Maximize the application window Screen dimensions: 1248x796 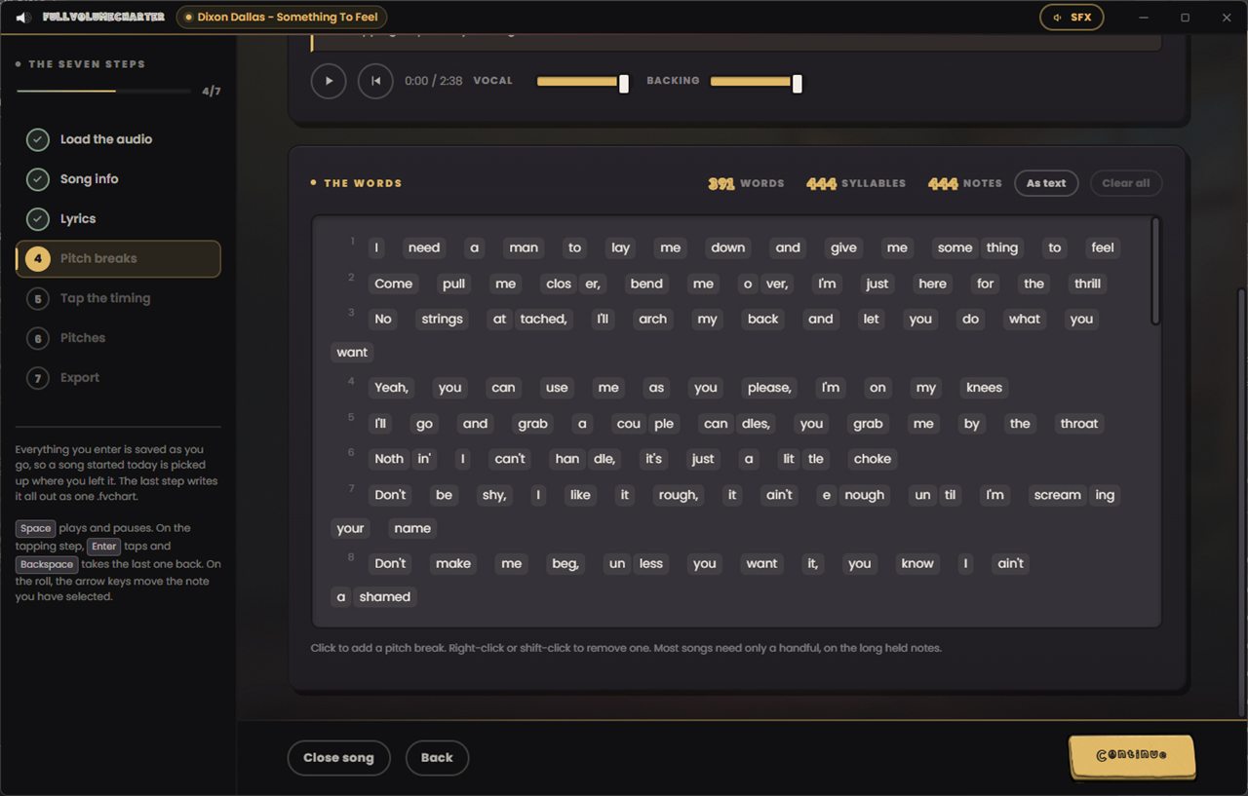[x=1185, y=18]
